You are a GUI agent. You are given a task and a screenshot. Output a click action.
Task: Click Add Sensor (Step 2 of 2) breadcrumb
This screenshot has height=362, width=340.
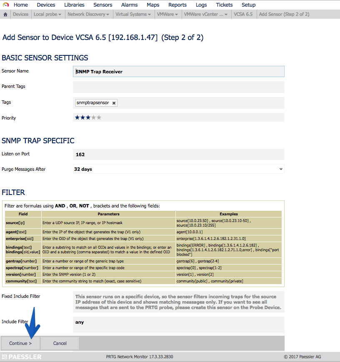[284, 14]
